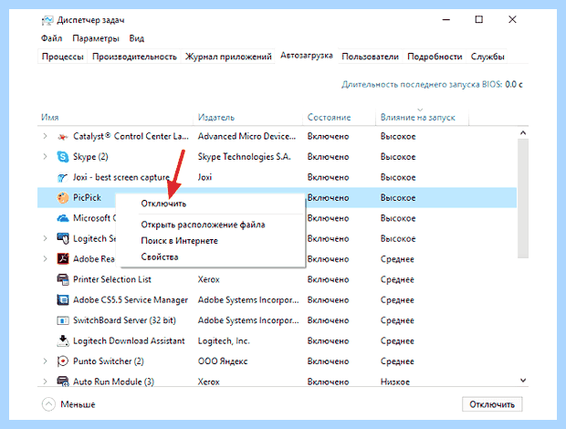This screenshot has height=429, width=566.
Task: Switch to the Пользователи tab
Action: click(x=370, y=57)
